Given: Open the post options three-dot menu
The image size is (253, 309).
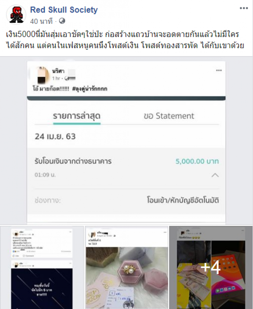Looking at the screenshot, I should tap(244, 8).
